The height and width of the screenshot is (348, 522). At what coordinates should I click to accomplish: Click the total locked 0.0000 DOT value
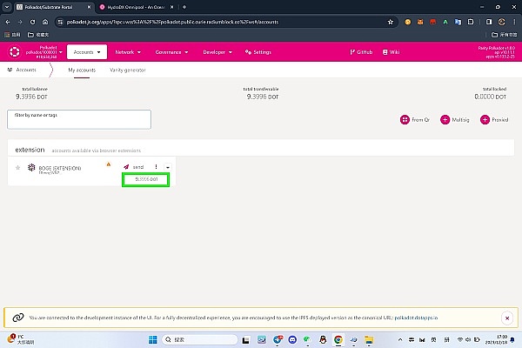point(491,97)
